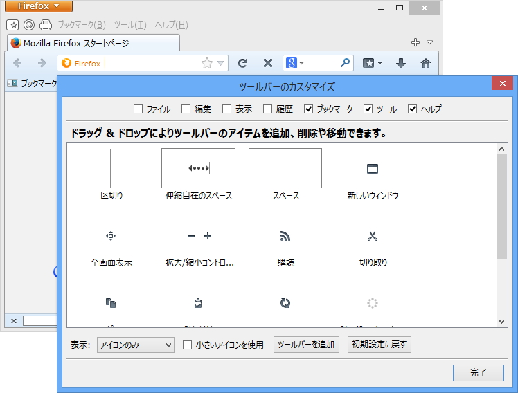Click the bookmark star in address bar

pos(207,63)
